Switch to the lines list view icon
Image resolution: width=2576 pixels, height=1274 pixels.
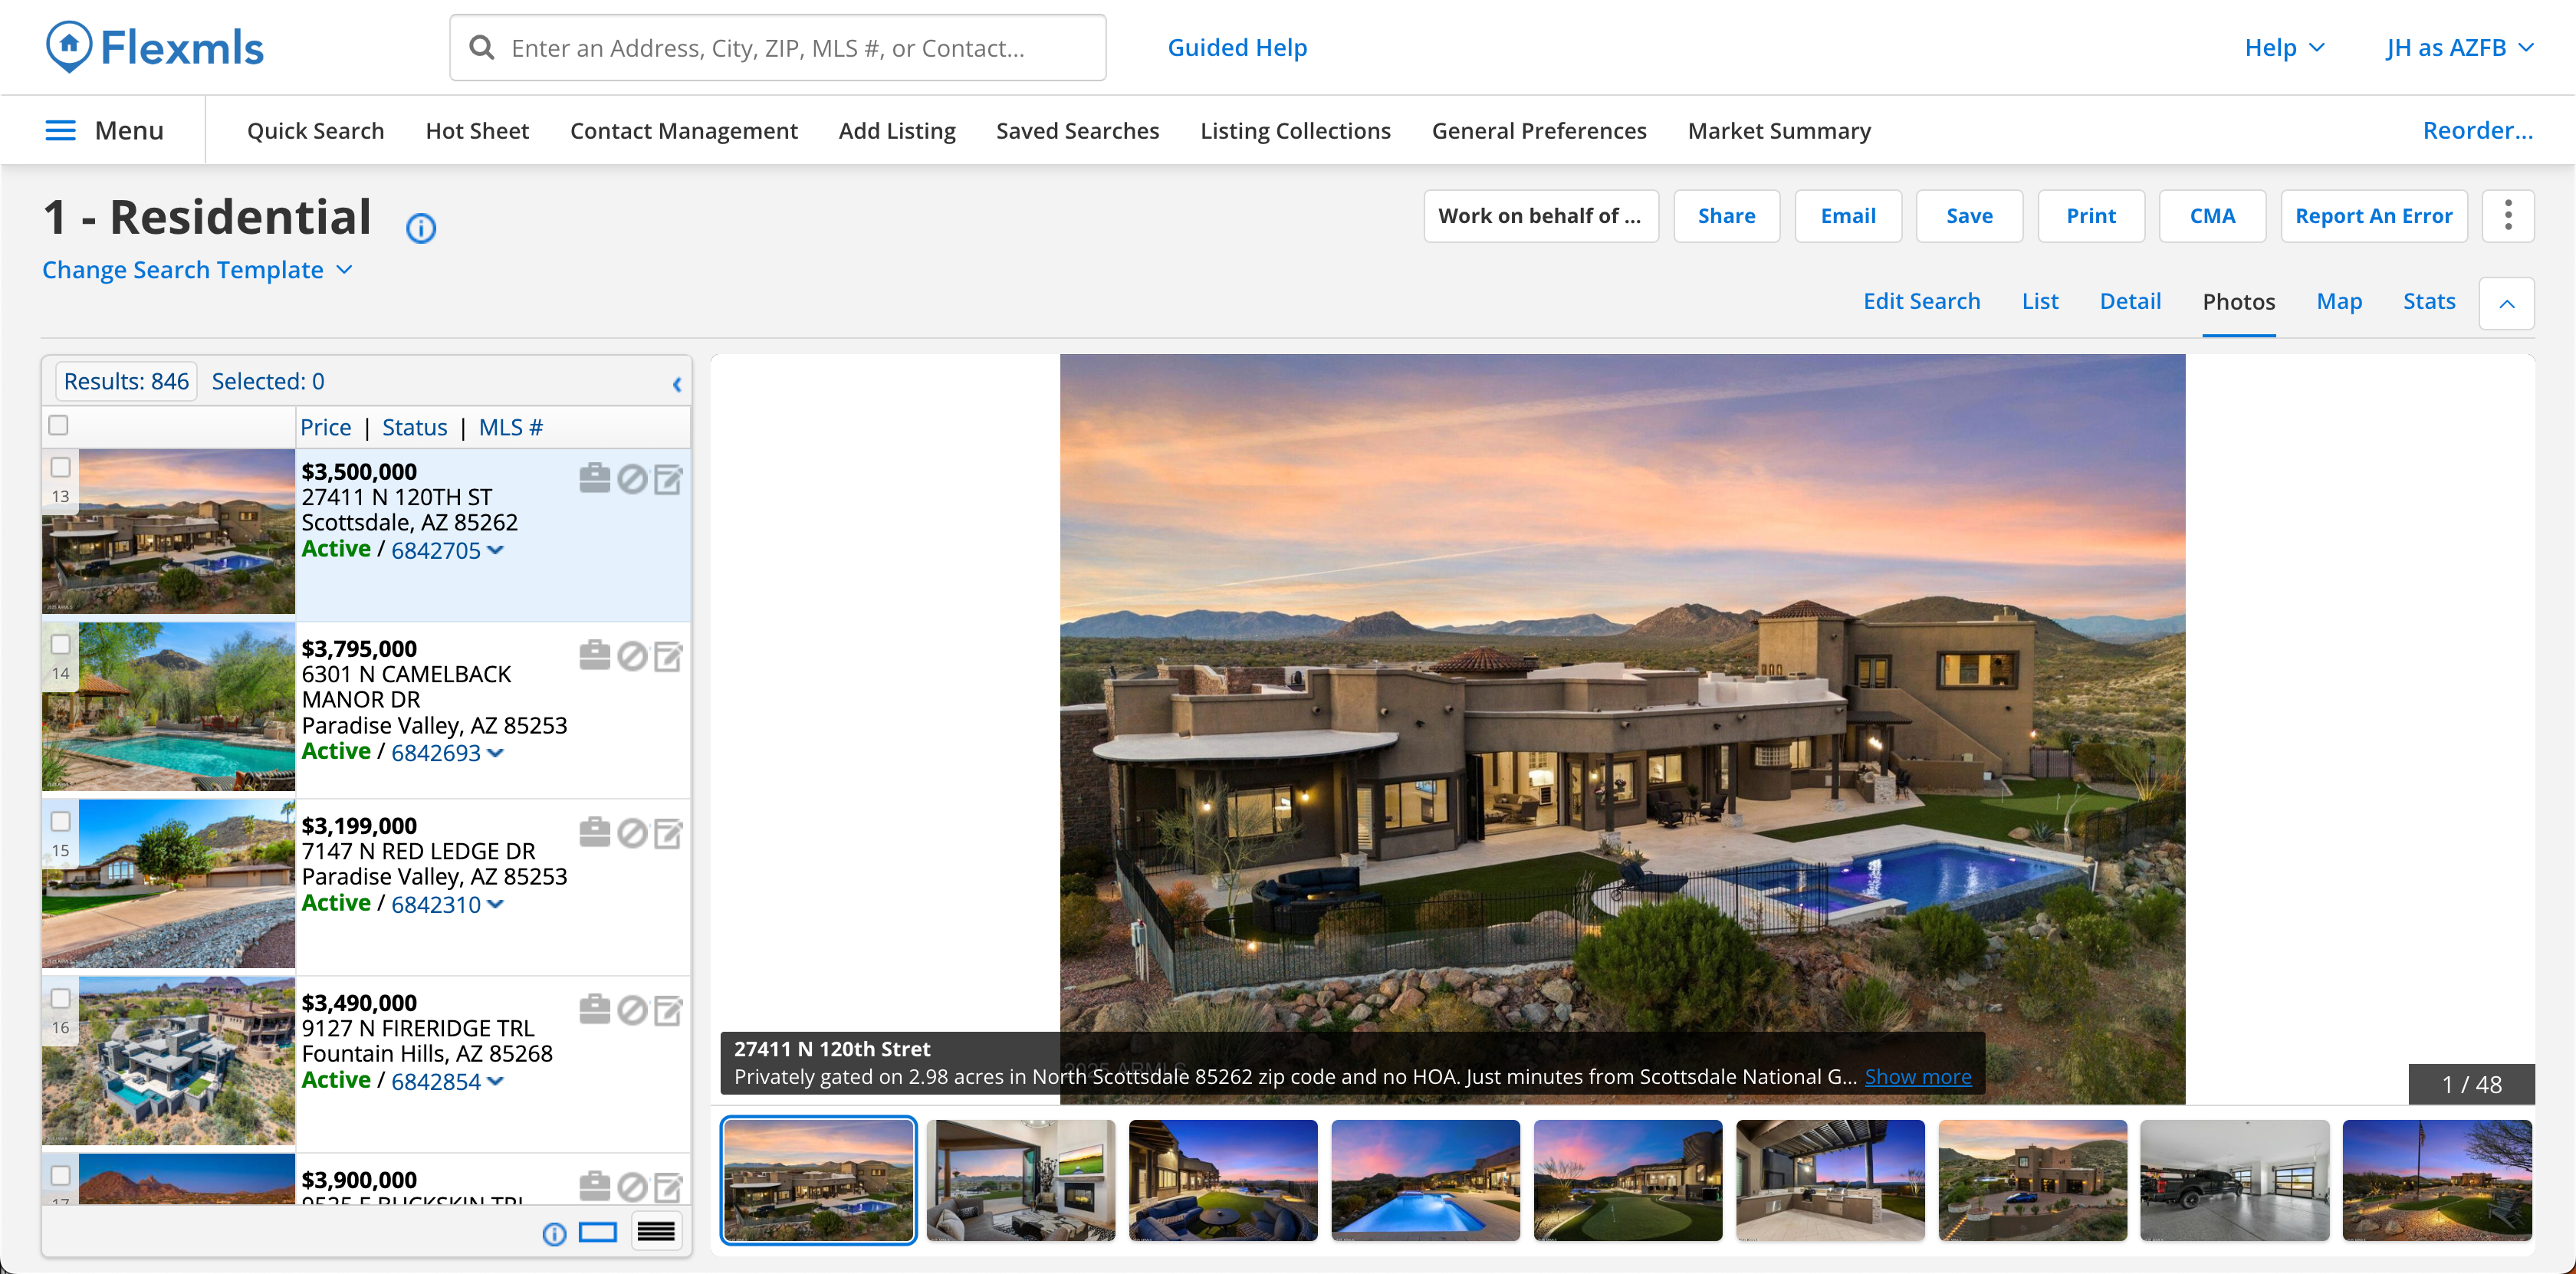pyautogui.click(x=656, y=1232)
